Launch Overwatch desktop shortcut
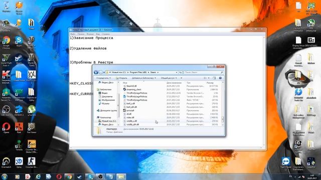 (x=7, y=162)
